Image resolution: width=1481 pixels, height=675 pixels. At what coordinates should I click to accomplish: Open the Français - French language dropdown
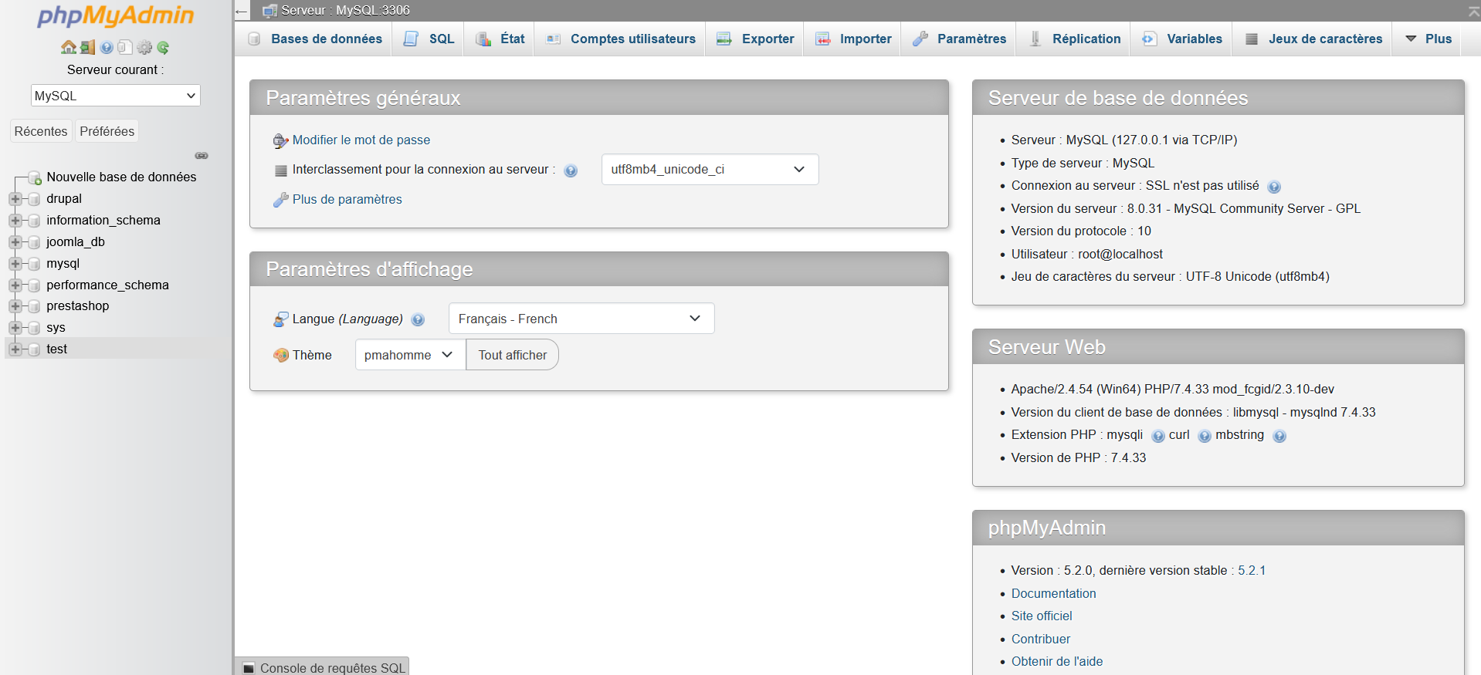[581, 319]
